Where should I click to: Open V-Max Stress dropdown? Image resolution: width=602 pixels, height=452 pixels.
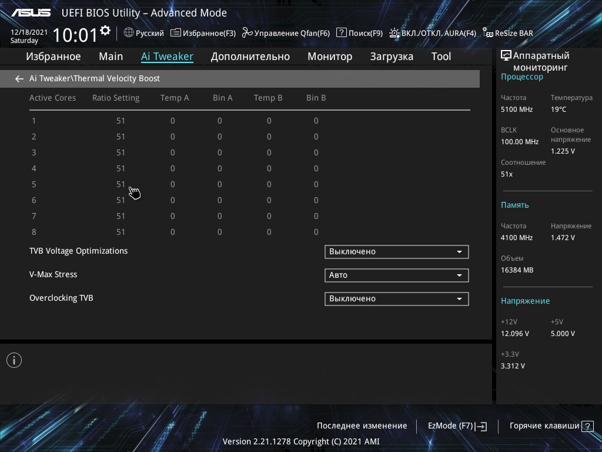click(397, 275)
